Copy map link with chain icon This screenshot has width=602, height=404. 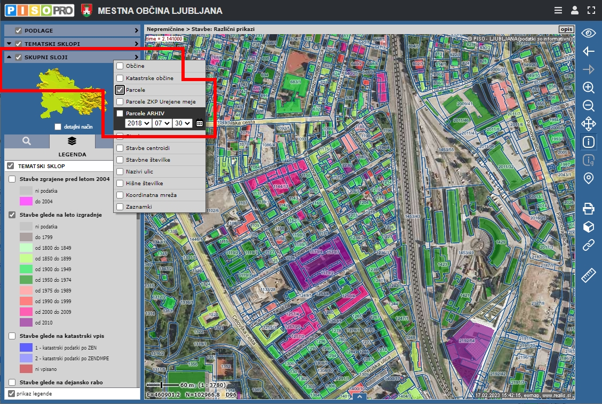click(588, 245)
